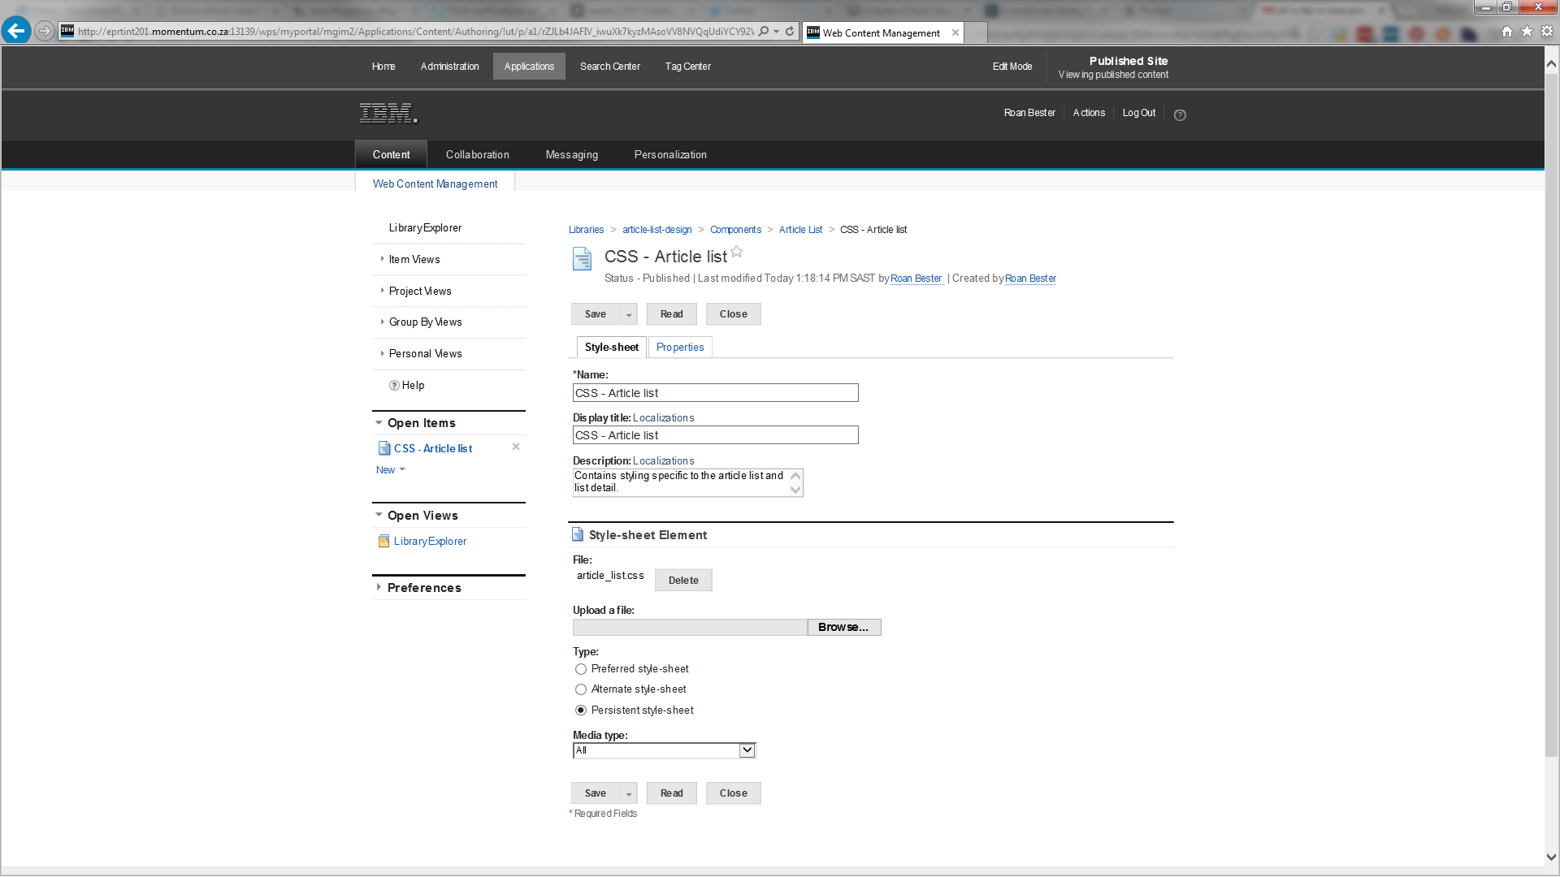Refresh the page with reload icon
The height and width of the screenshot is (877, 1560).
tap(789, 32)
